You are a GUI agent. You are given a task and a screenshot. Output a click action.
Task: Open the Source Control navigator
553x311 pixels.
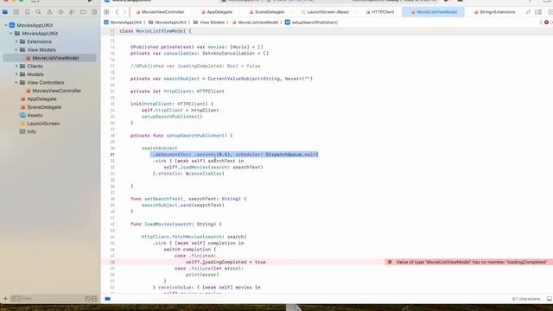16,12
